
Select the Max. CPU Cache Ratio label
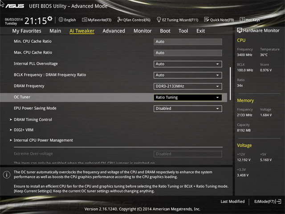tap(33, 53)
